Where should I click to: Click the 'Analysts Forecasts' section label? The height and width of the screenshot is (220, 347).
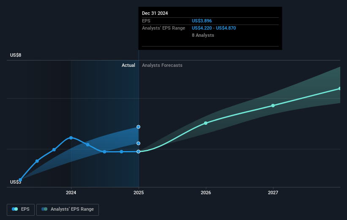click(x=162, y=65)
